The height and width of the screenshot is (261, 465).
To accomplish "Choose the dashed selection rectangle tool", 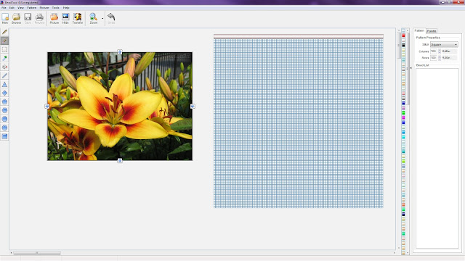I will coord(4,49).
